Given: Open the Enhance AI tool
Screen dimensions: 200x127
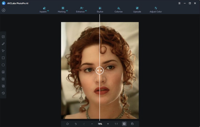Looking at the screenshot, I should pyautogui.click(x=81, y=10).
